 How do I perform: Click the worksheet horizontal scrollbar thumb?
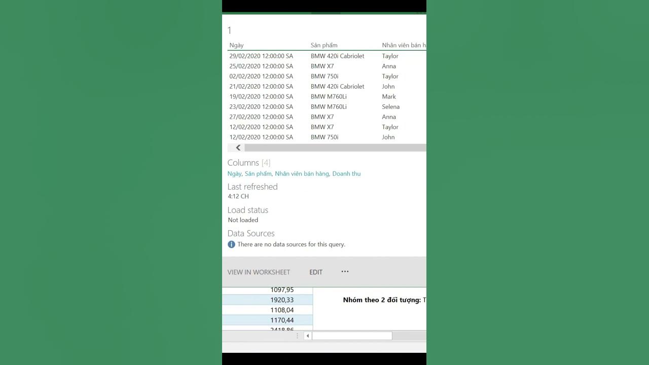pos(352,336)
